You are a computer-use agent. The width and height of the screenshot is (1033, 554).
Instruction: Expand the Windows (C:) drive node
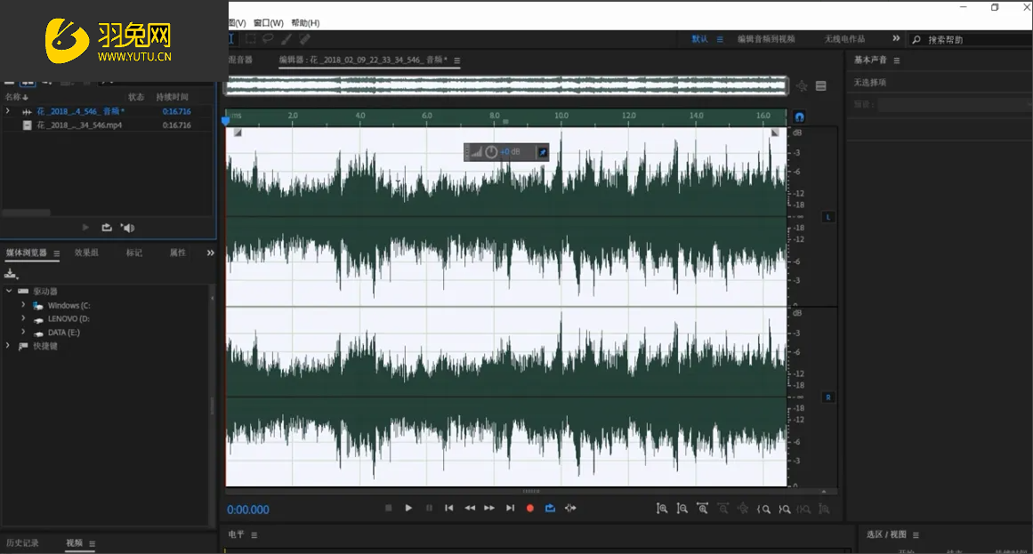click(x=24, y=305)
